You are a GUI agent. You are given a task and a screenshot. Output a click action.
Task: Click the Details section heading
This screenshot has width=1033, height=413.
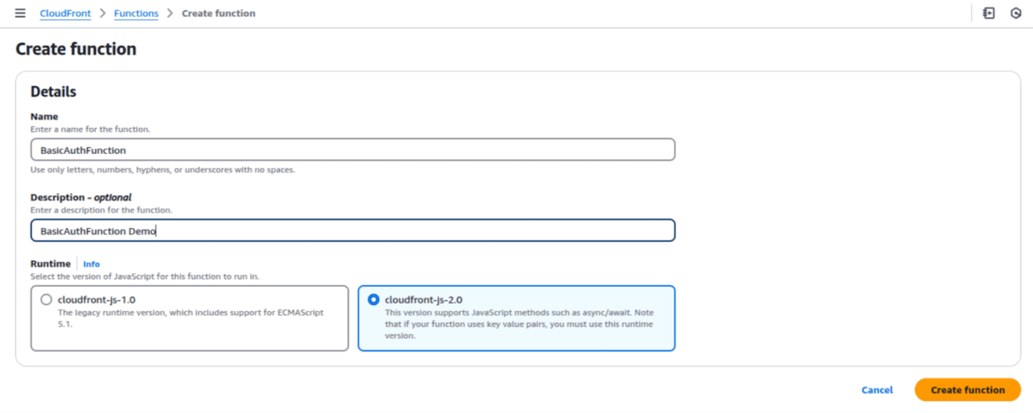(x=54, y=91)
